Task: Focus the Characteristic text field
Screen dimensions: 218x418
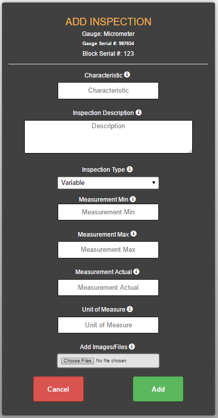Action: click(x=108, y=91)
